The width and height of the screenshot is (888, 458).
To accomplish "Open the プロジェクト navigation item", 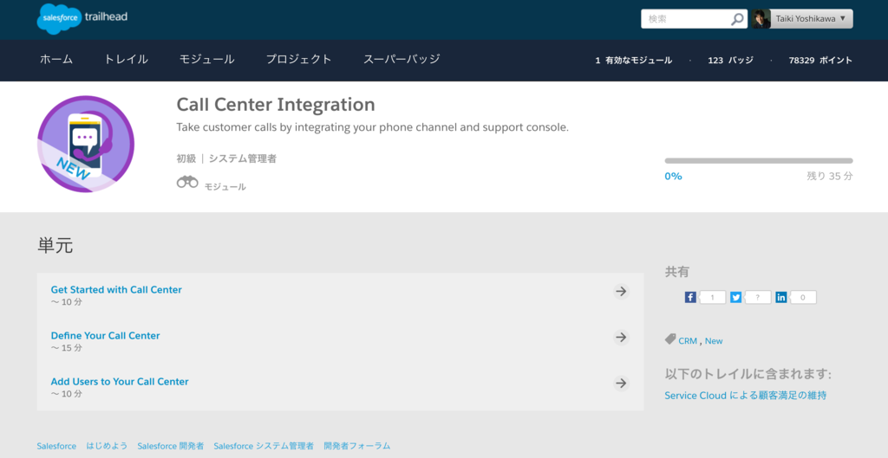I will (x=298, y=60).
